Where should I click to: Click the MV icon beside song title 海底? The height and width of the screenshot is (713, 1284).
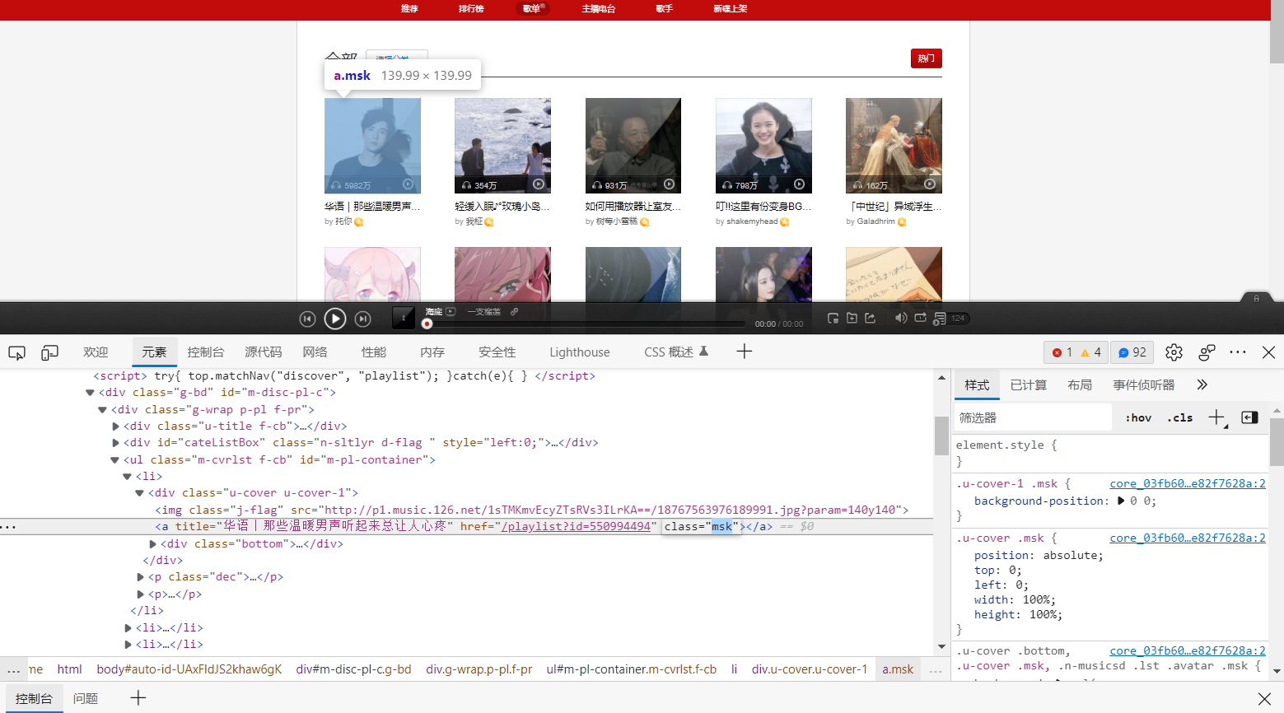pyautogui.click(x=451, y=311)
